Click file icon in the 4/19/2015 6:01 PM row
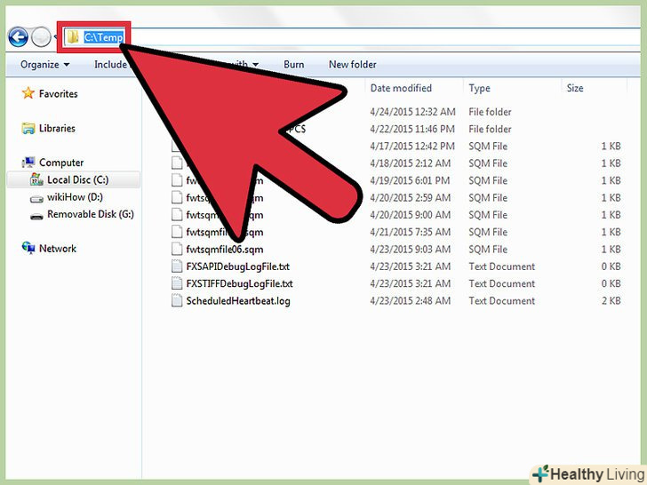Viewport: 647px width, 485px height. [x=177, y=180]
